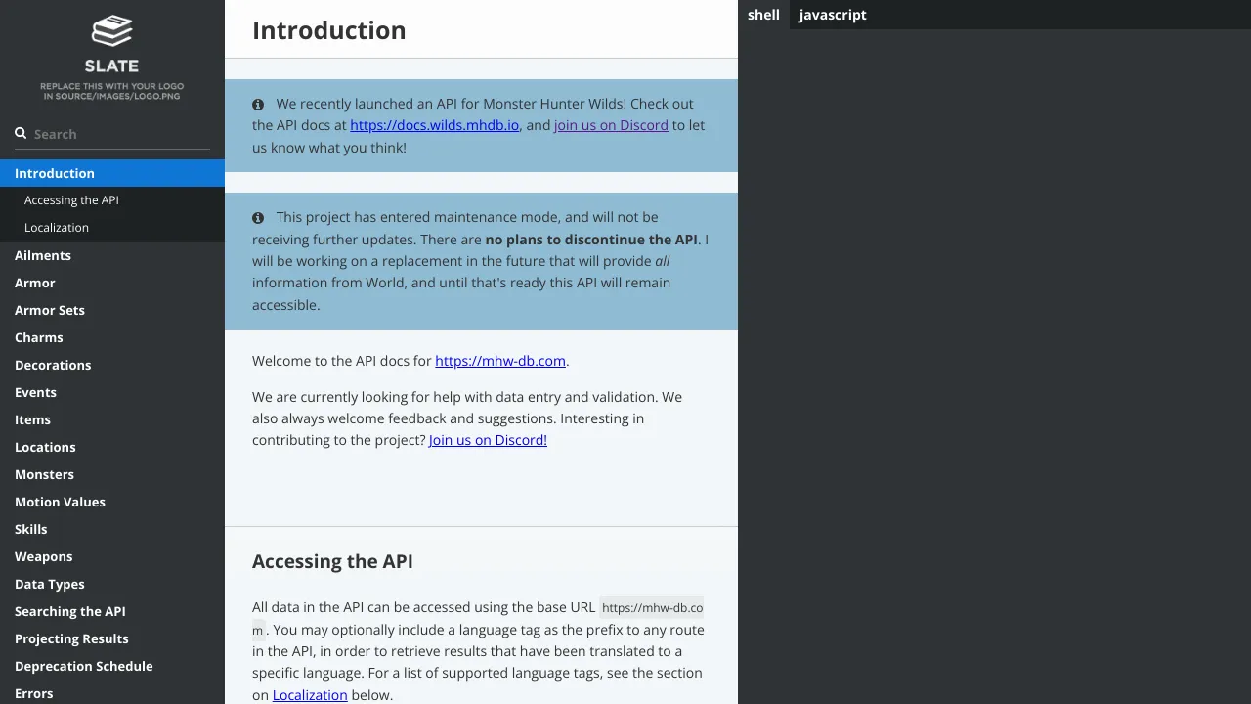Select the Items sidebar entry
This screenshot has width=1251, height=704.
click(112, 419)
